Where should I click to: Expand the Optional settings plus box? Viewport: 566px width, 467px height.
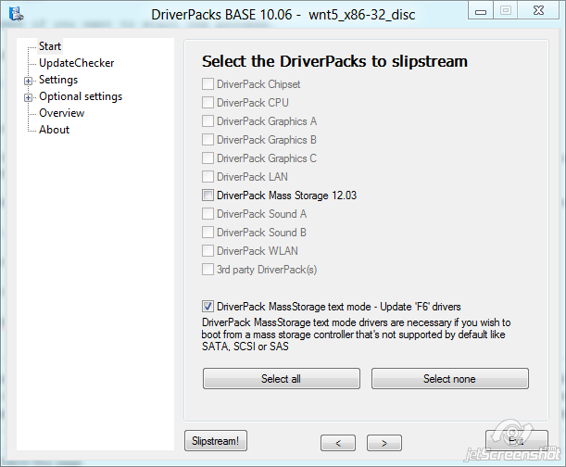(28, 97)
